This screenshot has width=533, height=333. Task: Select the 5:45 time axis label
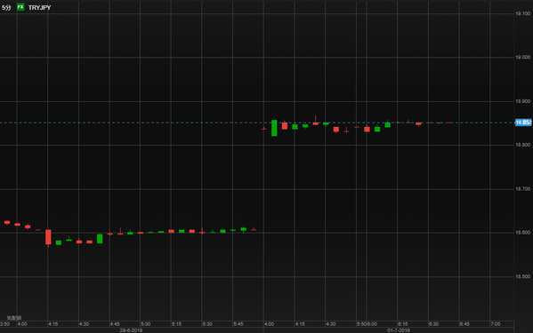point(238,324)
